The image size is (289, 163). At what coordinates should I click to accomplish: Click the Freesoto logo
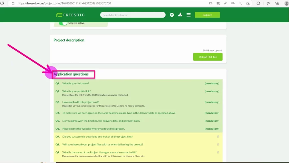[70, 15]
